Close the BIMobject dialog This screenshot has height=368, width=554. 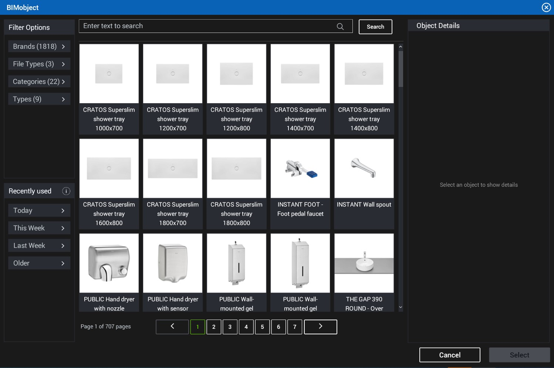click(546, 7)
